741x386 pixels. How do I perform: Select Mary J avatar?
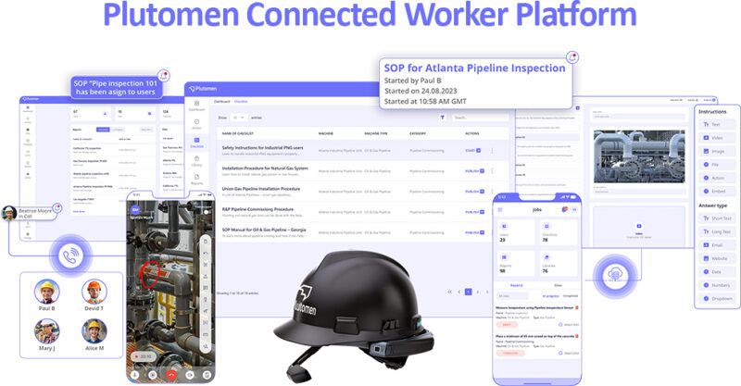(x=47, y=331)
